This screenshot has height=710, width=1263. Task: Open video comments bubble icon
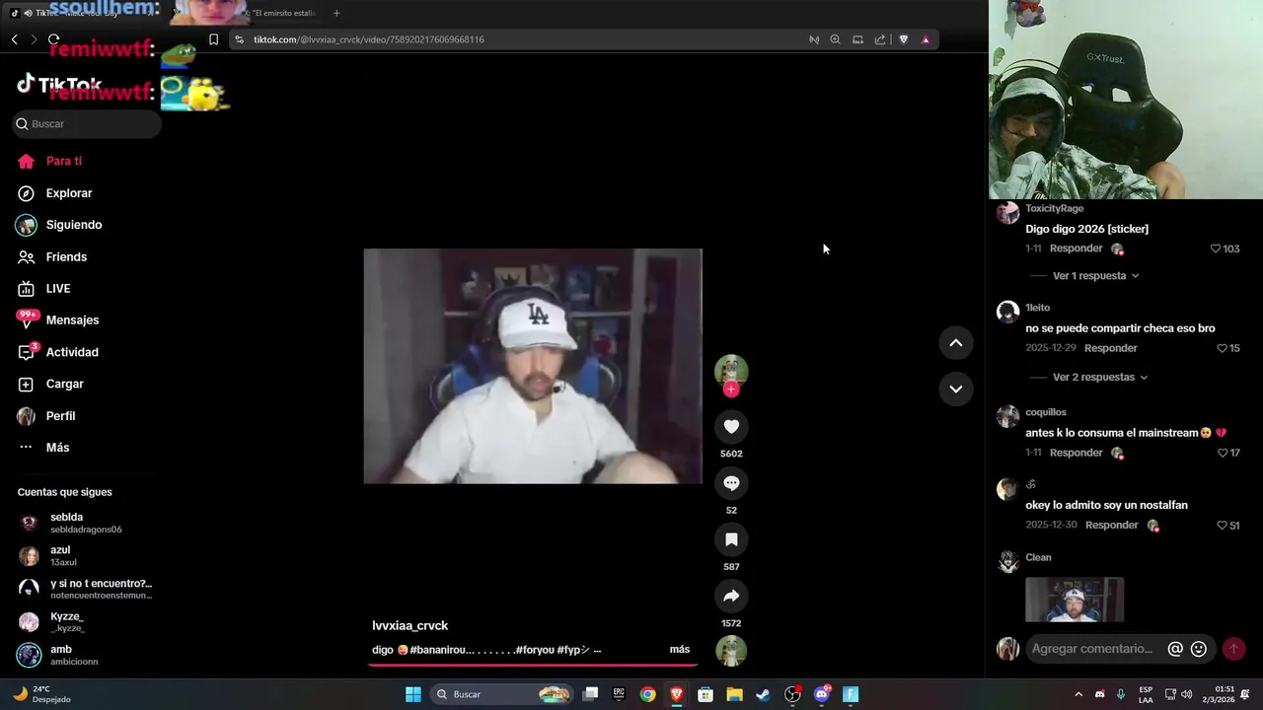[731, 483]
